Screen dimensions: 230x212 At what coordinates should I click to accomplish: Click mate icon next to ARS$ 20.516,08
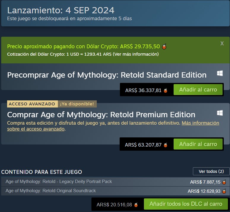[136, 205]
